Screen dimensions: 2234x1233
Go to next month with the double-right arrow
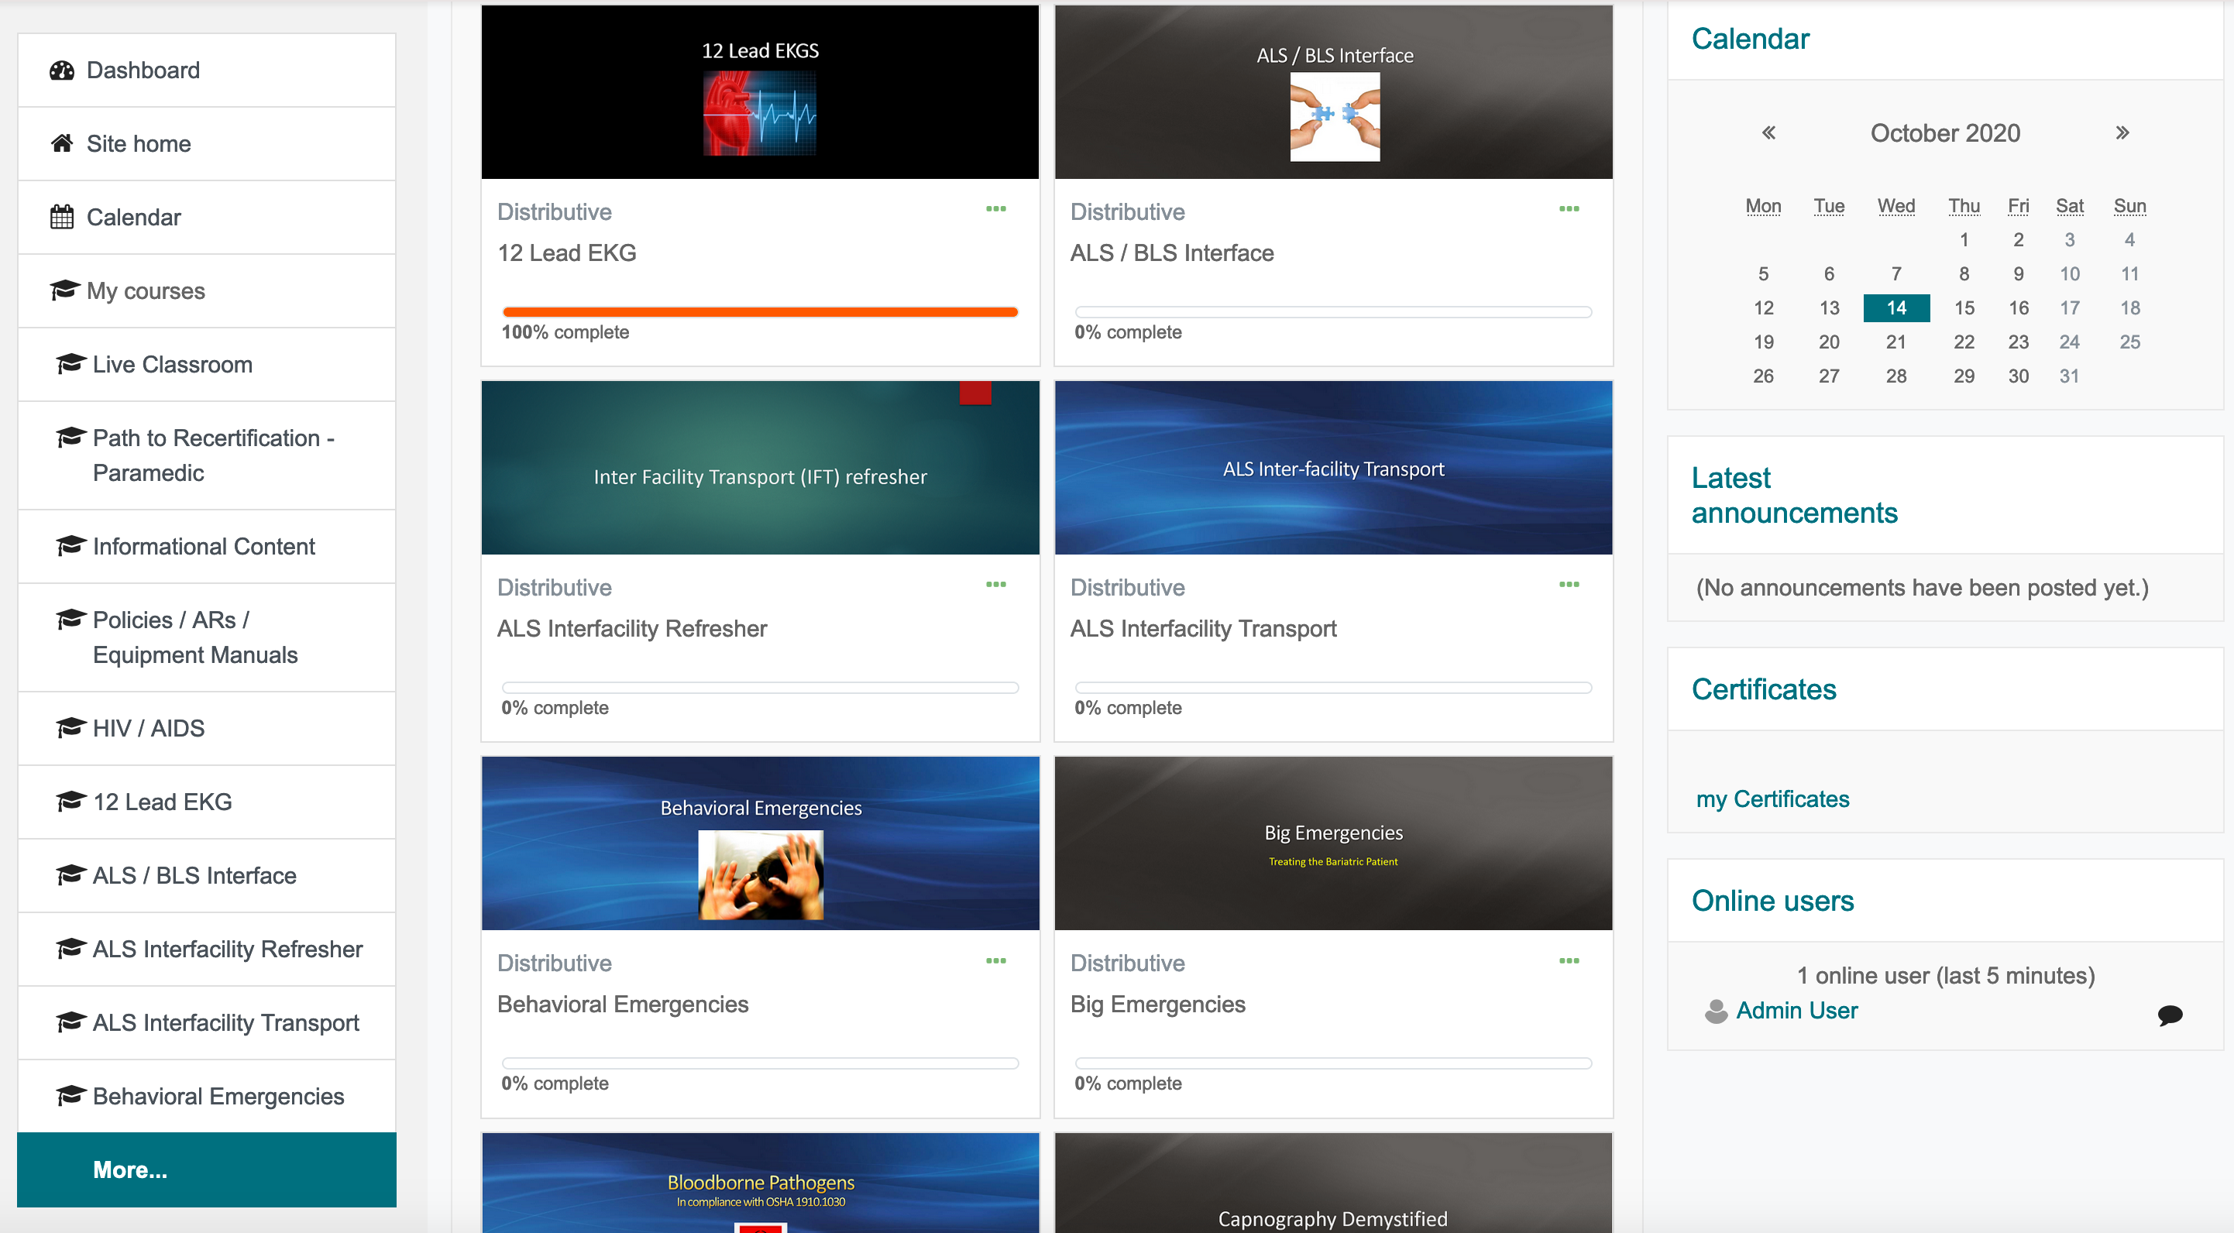tap(2122, 132)
